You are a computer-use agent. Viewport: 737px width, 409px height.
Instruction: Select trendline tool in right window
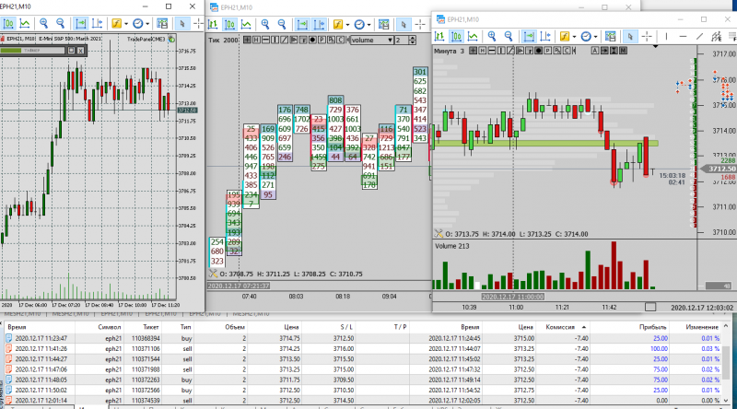pos(699,36)
